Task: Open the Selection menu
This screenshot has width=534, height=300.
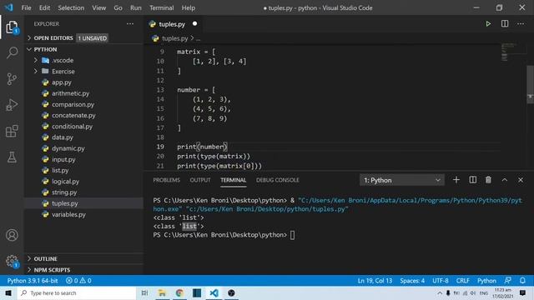Action: [x=71, y=7]
